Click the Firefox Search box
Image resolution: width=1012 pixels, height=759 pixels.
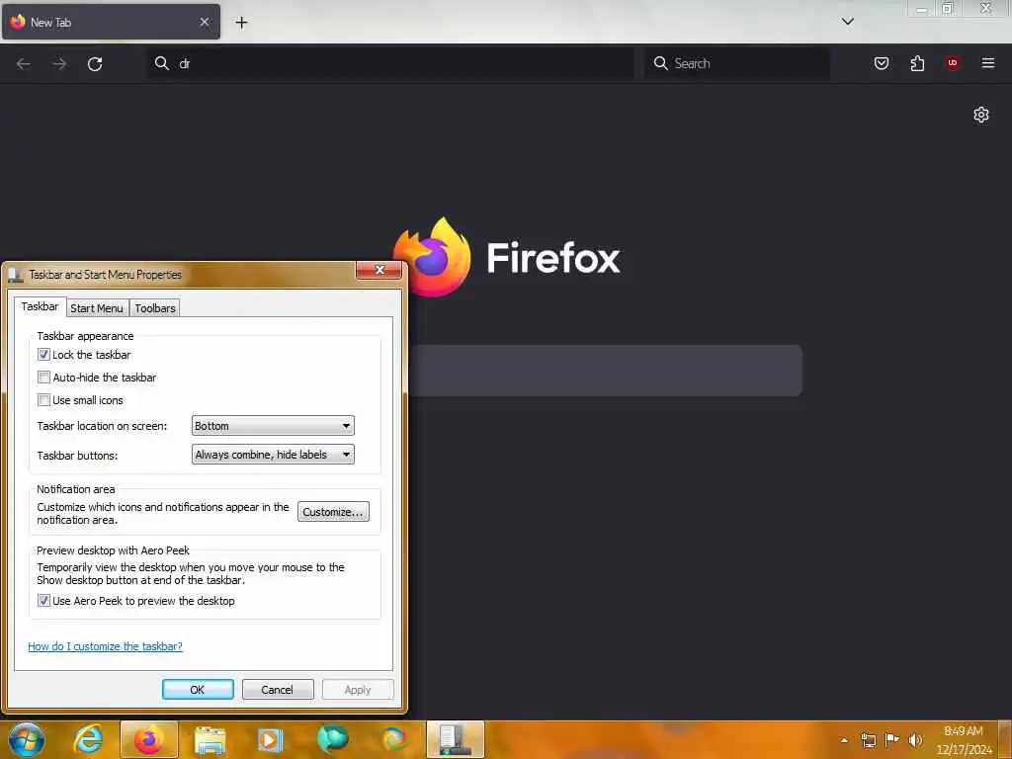pos(737,63)
